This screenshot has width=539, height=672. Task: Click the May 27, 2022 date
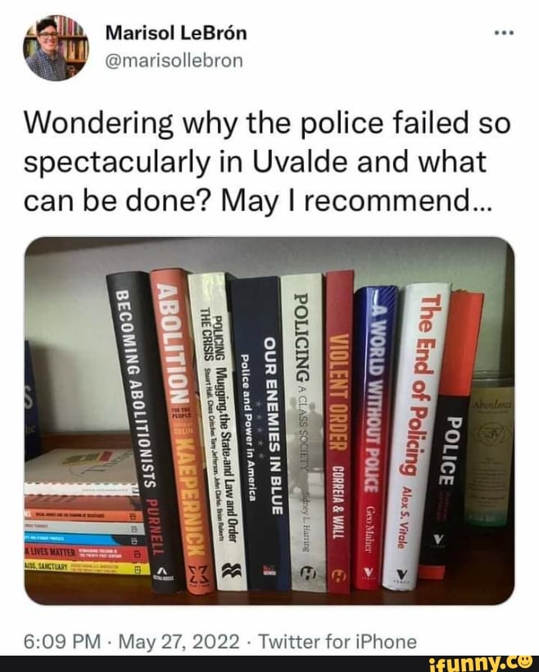coord(179,642)
